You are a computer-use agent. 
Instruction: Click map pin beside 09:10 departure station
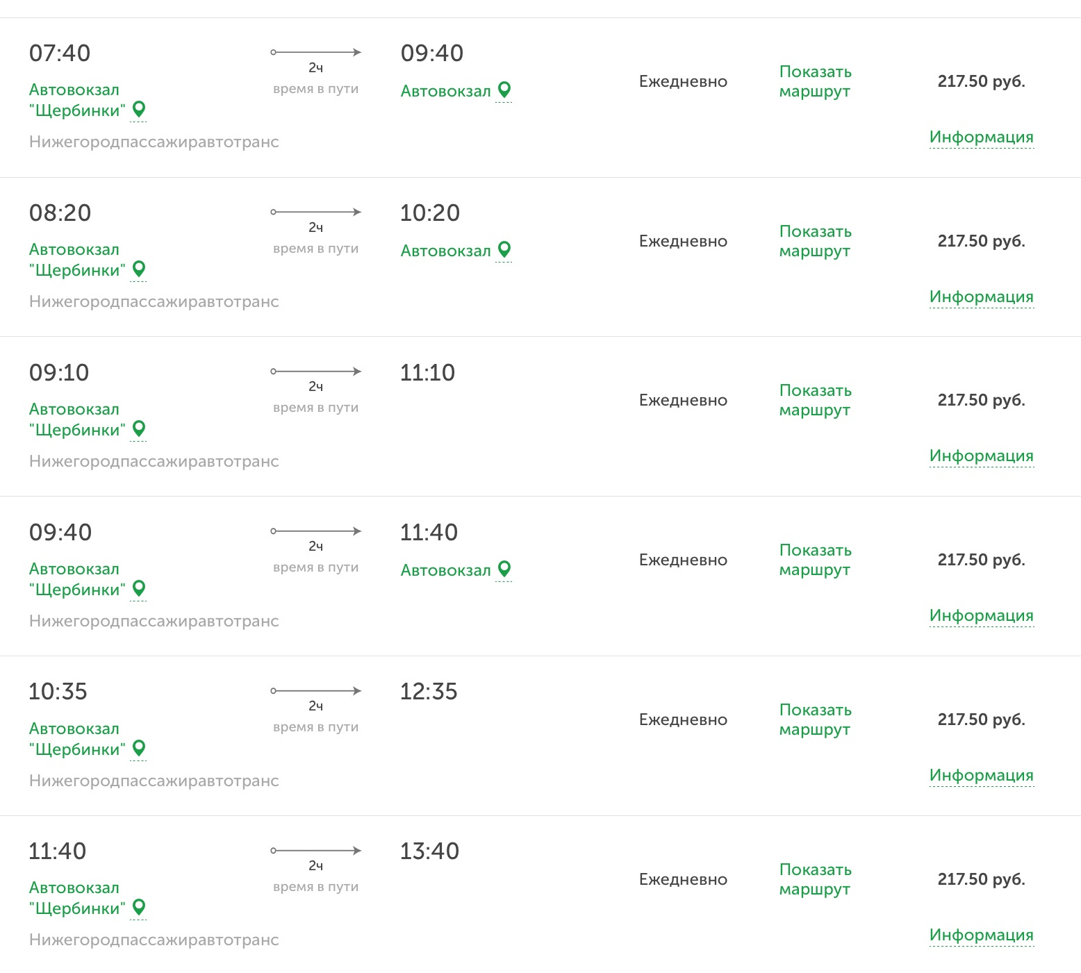click(x=139, y=429)
